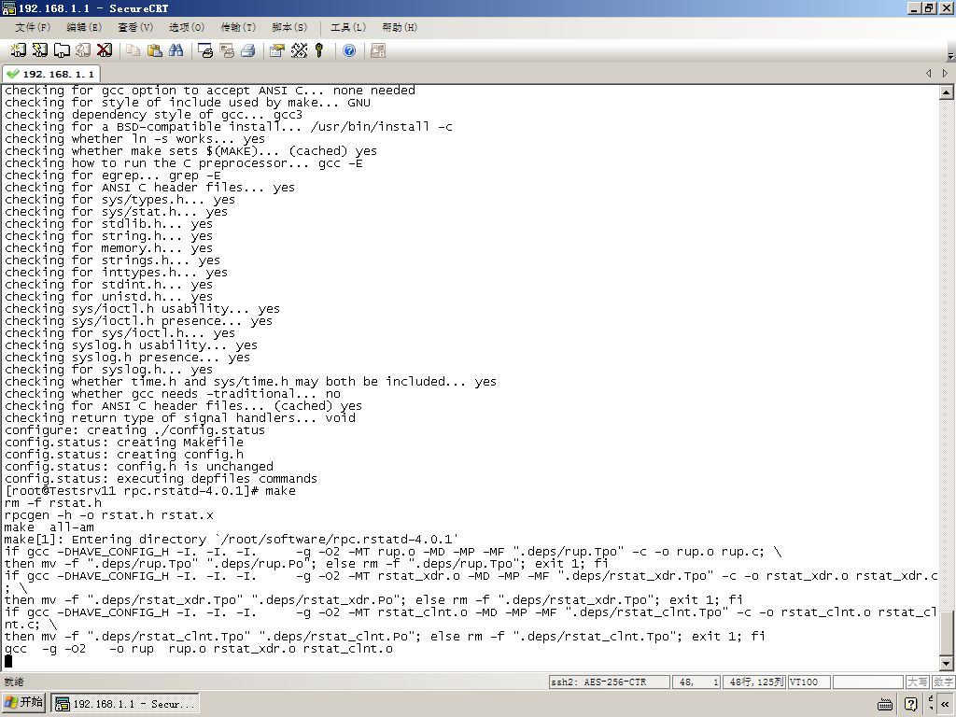Click 'checking return type of signal handlers' line

coord(180,417)
